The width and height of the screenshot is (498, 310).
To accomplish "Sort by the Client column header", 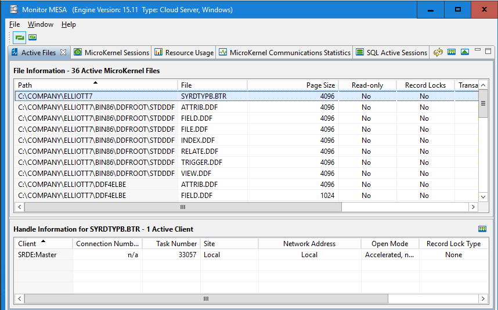I will pos(43,244).
